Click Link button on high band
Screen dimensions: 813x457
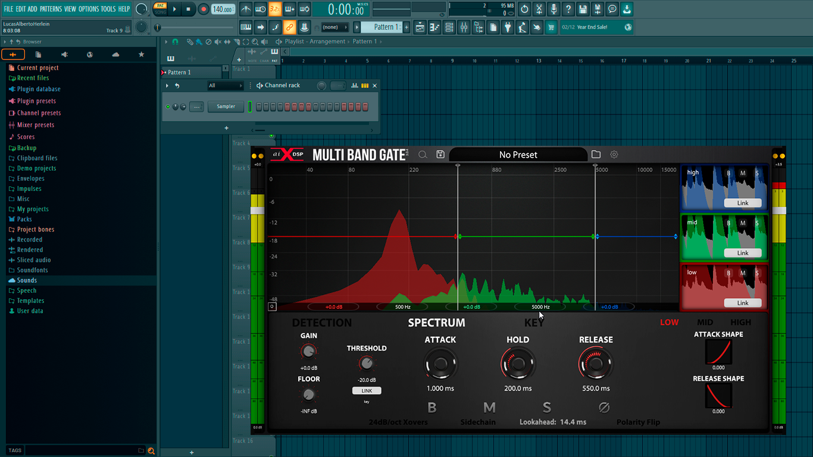coord(743,203)
